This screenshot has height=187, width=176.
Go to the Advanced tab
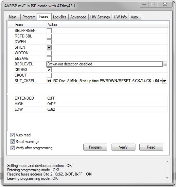78,17
